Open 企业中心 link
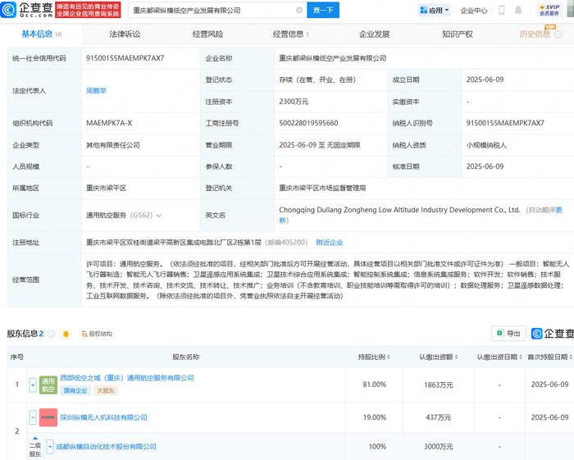Screen dimensions: 574x460 coord(474,11)
